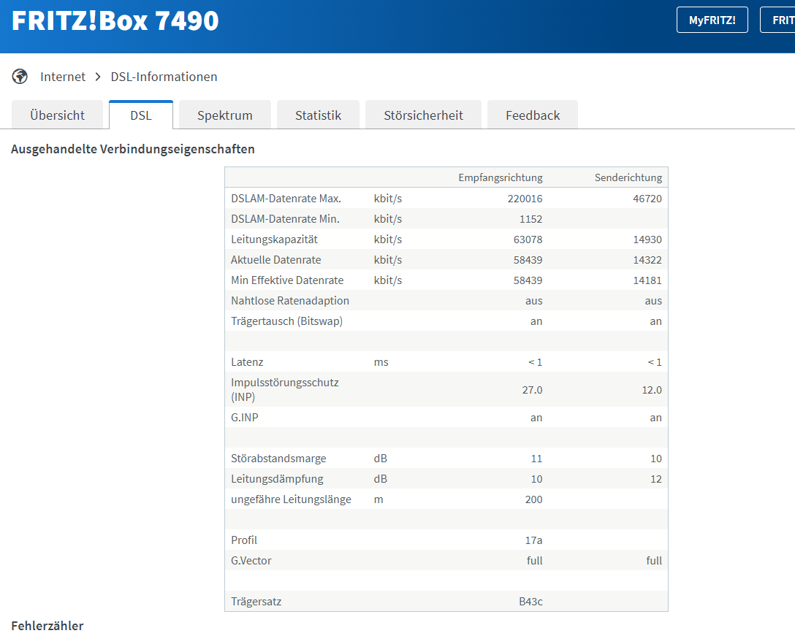
Task: Click the Latenz row label
Action: click(x=247, y=362)
